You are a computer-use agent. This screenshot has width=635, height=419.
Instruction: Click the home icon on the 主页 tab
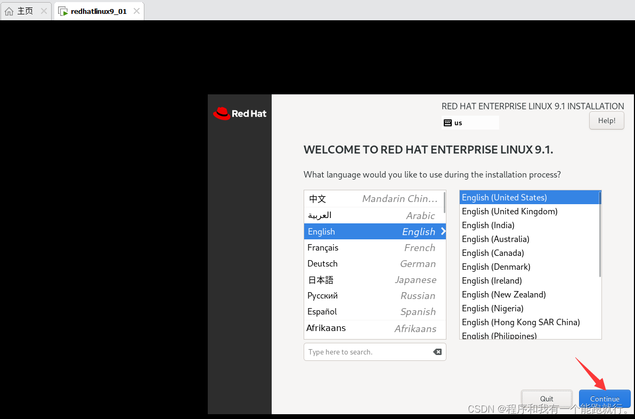click(x=9, y=11)
